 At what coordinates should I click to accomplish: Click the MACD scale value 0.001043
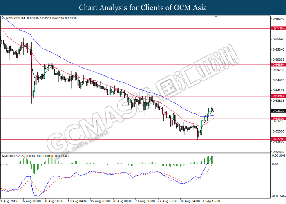pyautogui.click(x=279, y=155)
